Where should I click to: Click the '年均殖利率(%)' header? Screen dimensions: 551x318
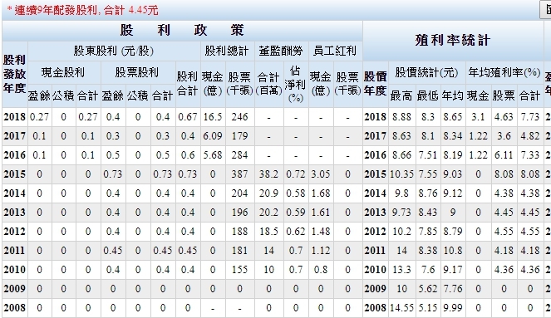[x=504, y=73]
